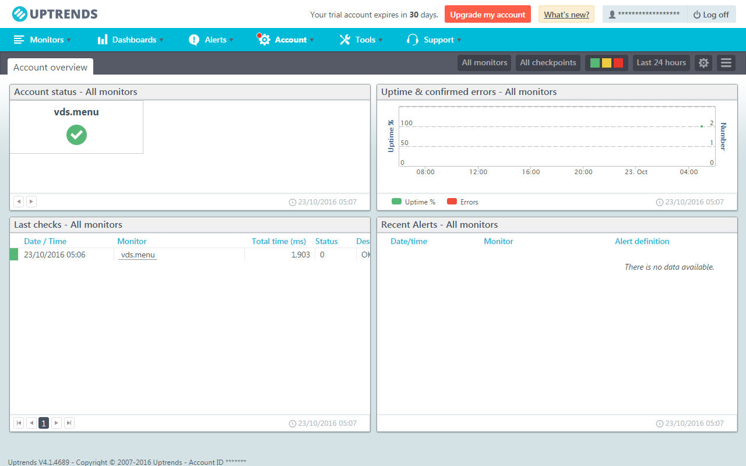Screen dimensions: 746x466
Task: Click the green checkmark status icon
Action: click(x=76, y=135)
